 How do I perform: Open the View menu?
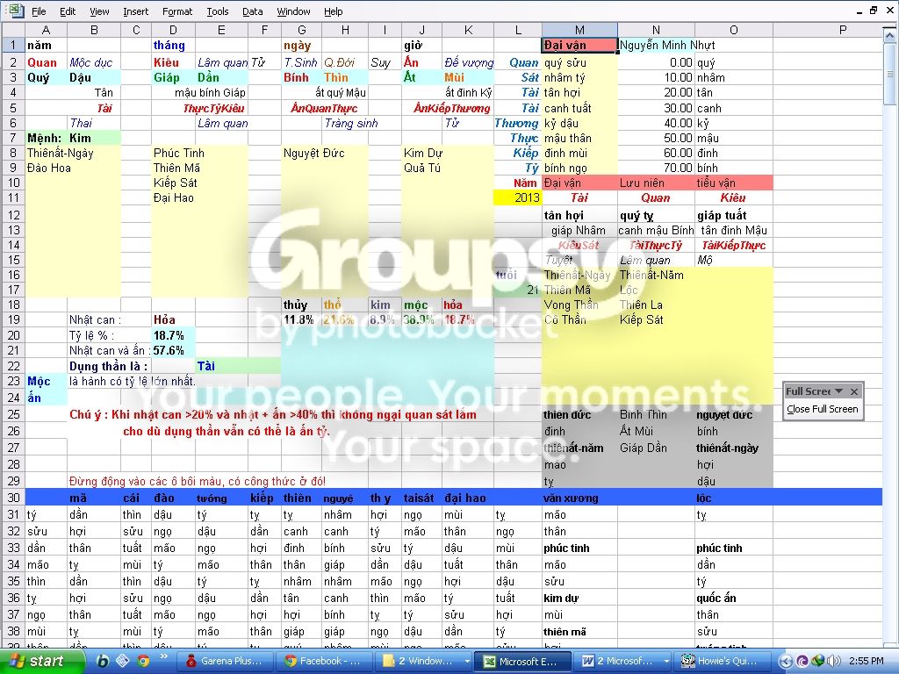pos(99,11)
